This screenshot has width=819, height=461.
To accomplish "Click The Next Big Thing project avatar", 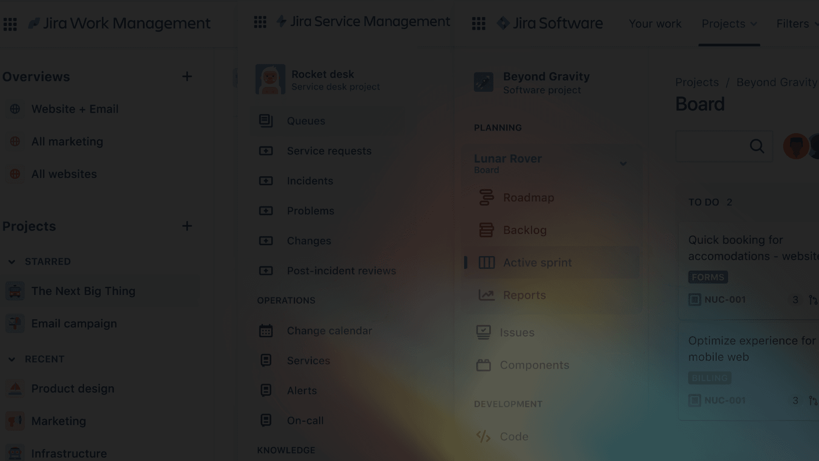I will (15, 291).
